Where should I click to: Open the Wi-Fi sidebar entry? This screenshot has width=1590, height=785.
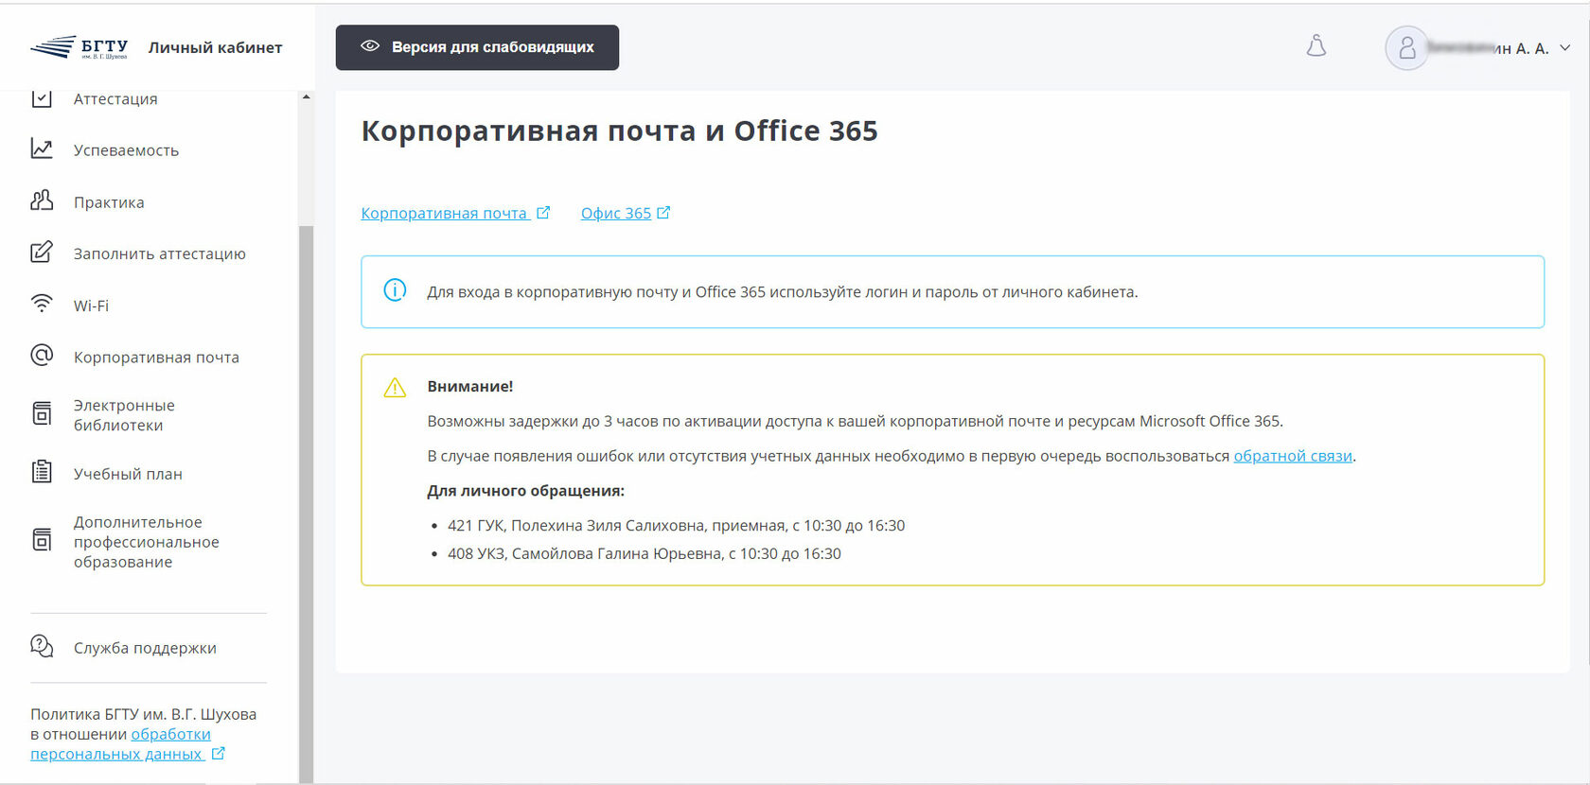point(91,305)
